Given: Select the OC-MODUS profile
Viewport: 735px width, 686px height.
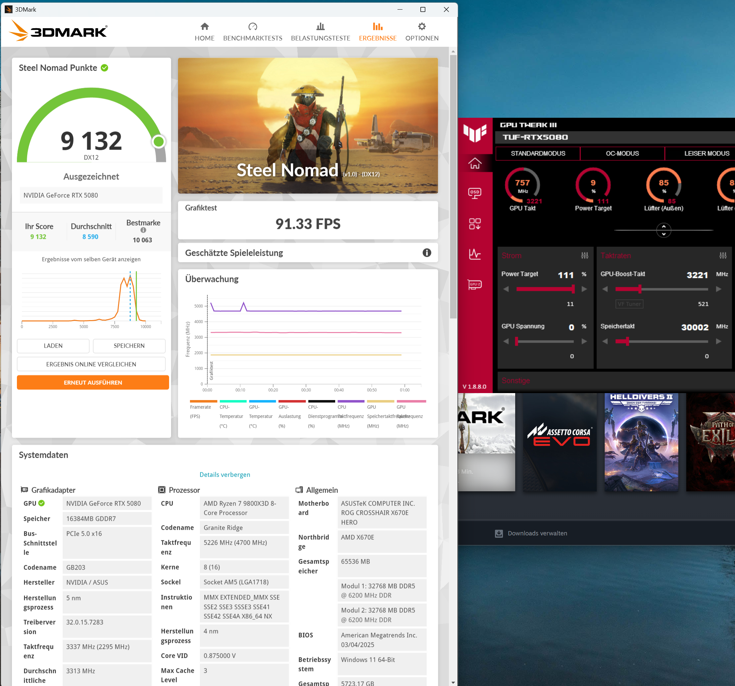Looking at the screenshot, I should pos(622,154).
